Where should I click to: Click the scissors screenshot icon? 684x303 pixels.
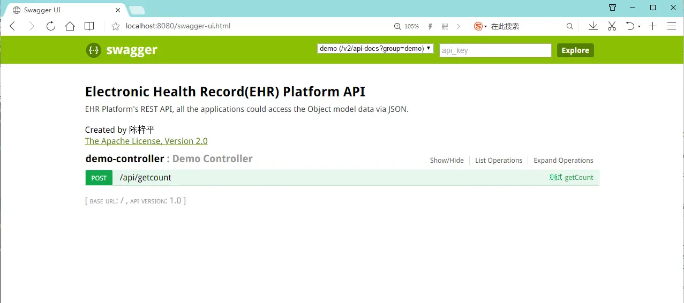pyautogui.click(x=612, y=26)
